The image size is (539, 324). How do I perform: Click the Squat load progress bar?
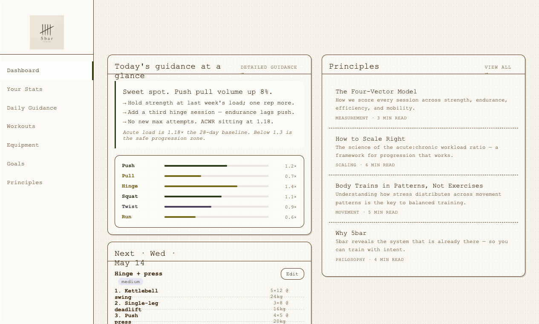click(216, 197)
